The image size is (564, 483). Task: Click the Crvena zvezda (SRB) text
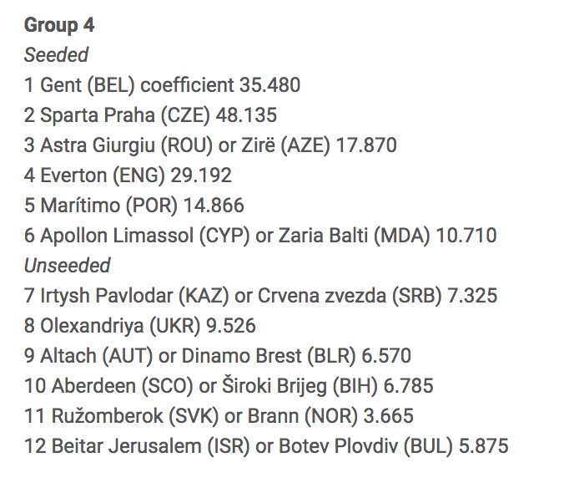pos(350,296)
